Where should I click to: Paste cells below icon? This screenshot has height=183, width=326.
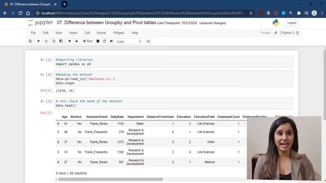click(x=61, y=41)
